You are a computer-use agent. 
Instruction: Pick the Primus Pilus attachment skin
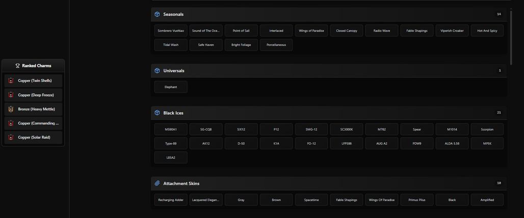(417, 200)
